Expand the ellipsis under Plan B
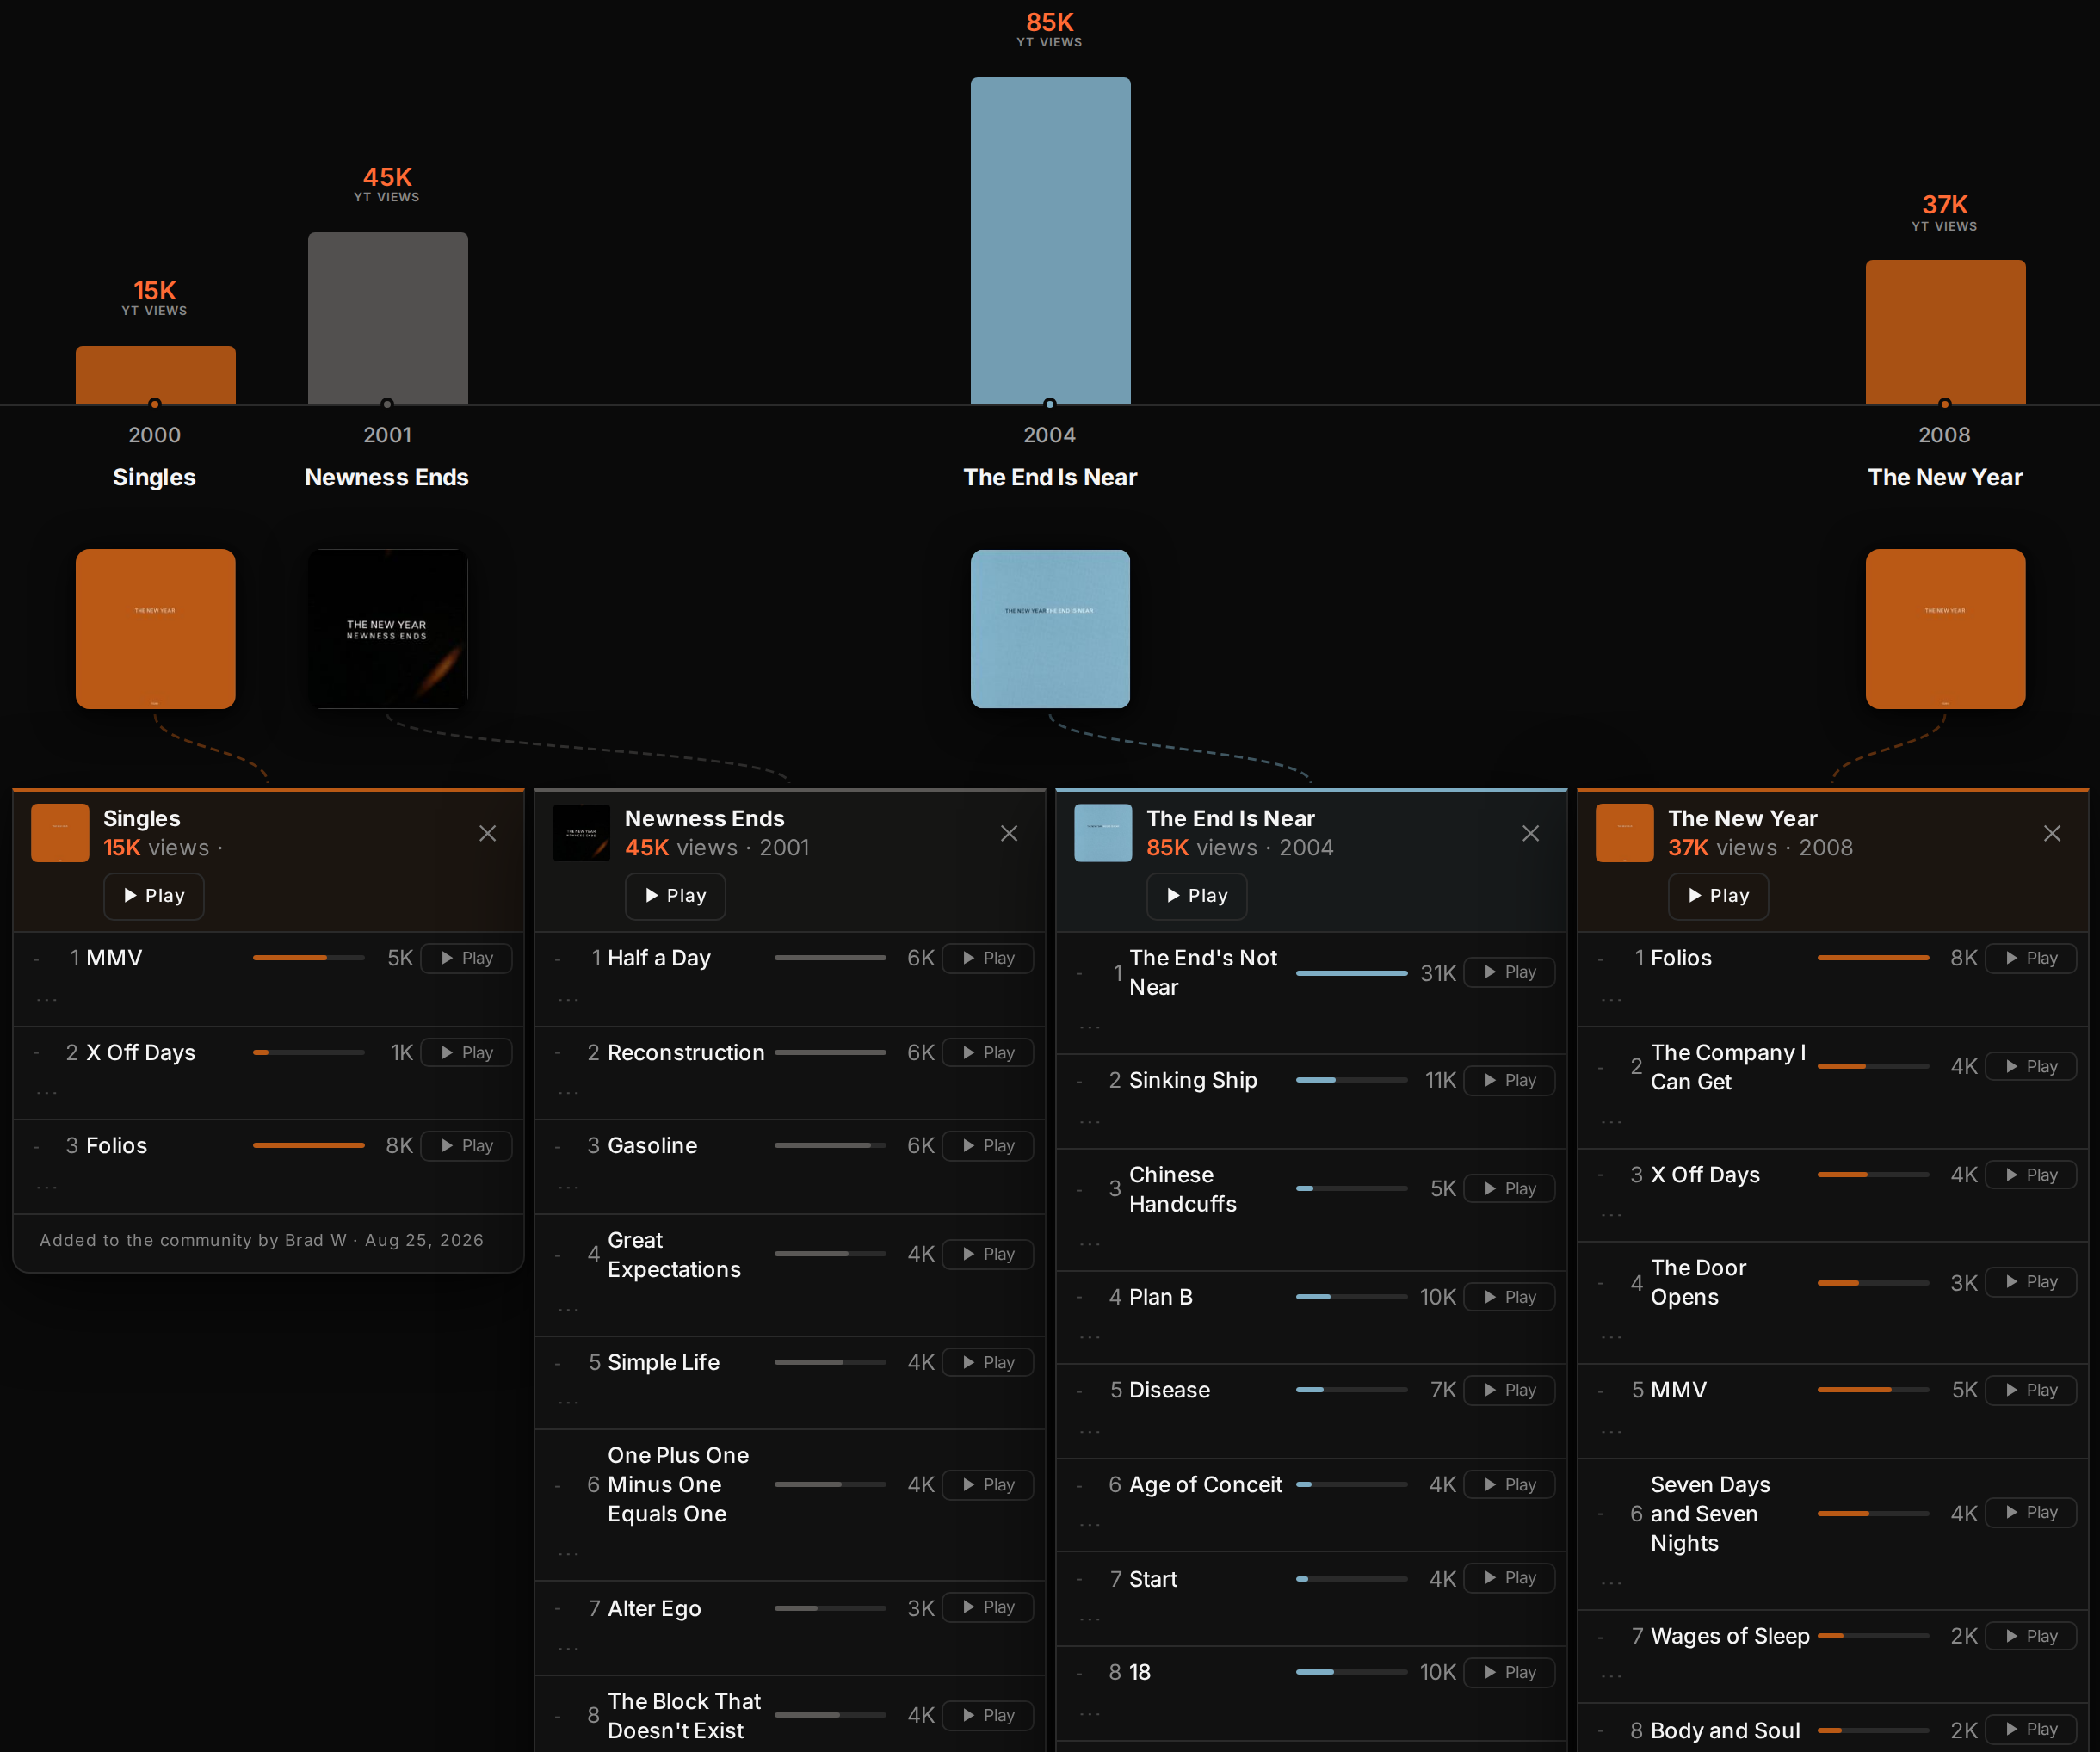Screen dimensions: 2100x1752 coord(1090,1337)
